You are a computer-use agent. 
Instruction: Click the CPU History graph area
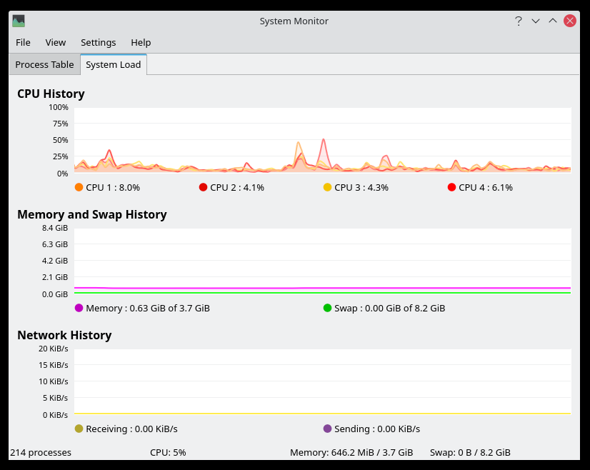tap(322, 140)
